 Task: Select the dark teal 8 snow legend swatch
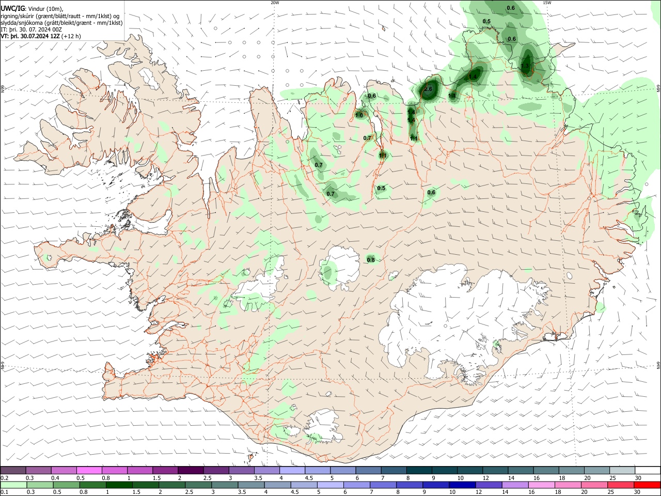419,471
